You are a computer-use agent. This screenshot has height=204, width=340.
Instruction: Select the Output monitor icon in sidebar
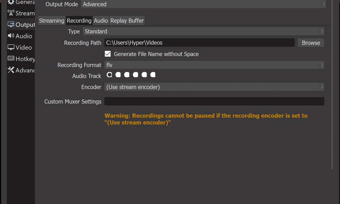coord(11,24)
